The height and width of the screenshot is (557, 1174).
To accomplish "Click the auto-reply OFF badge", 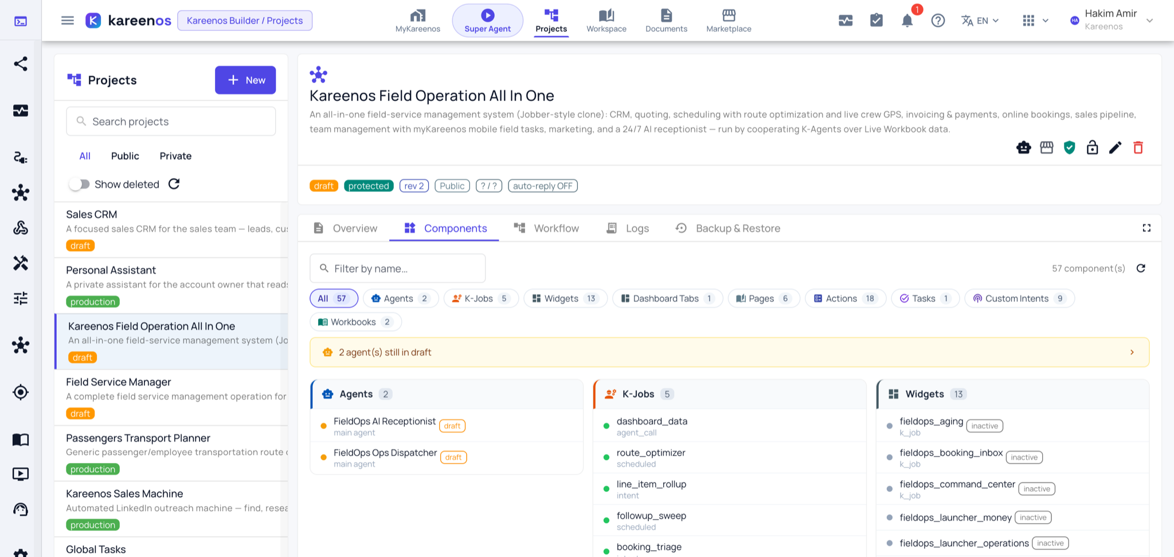I will pyautogui.click(x=543, y=186).
